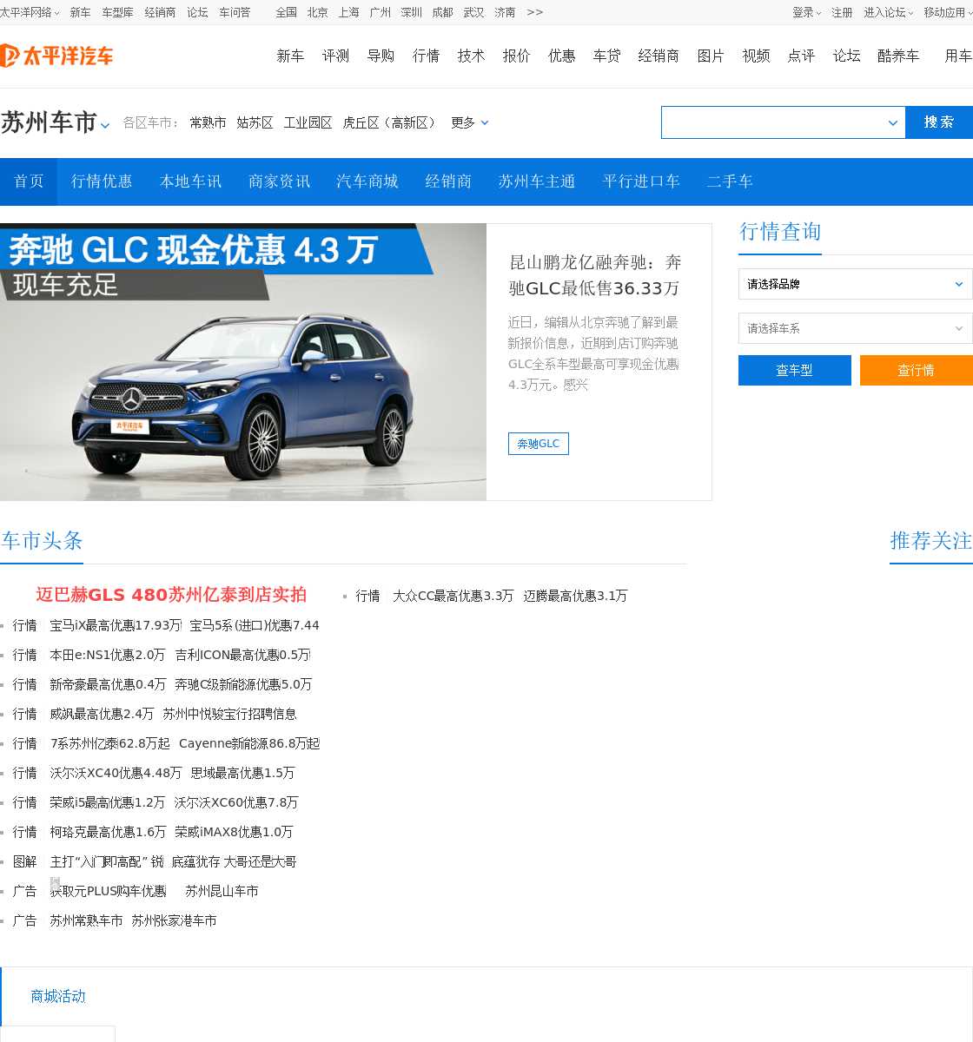Select 工业园区 district link

(x=308, y=122)
